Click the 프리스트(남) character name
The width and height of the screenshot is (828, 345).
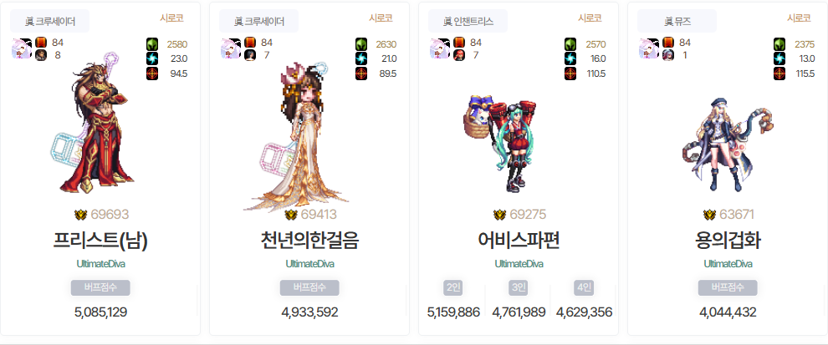coord(100,241)
